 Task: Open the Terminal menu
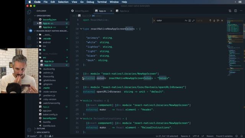tap(102, 2)
